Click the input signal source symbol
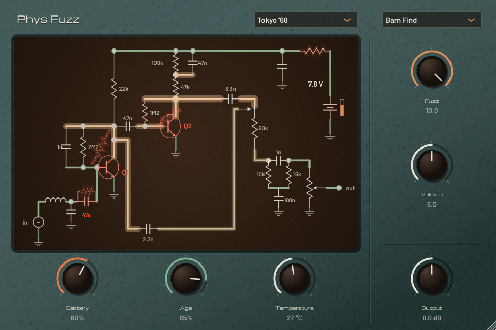Screen dimensions: 496x330 (39, 222)
